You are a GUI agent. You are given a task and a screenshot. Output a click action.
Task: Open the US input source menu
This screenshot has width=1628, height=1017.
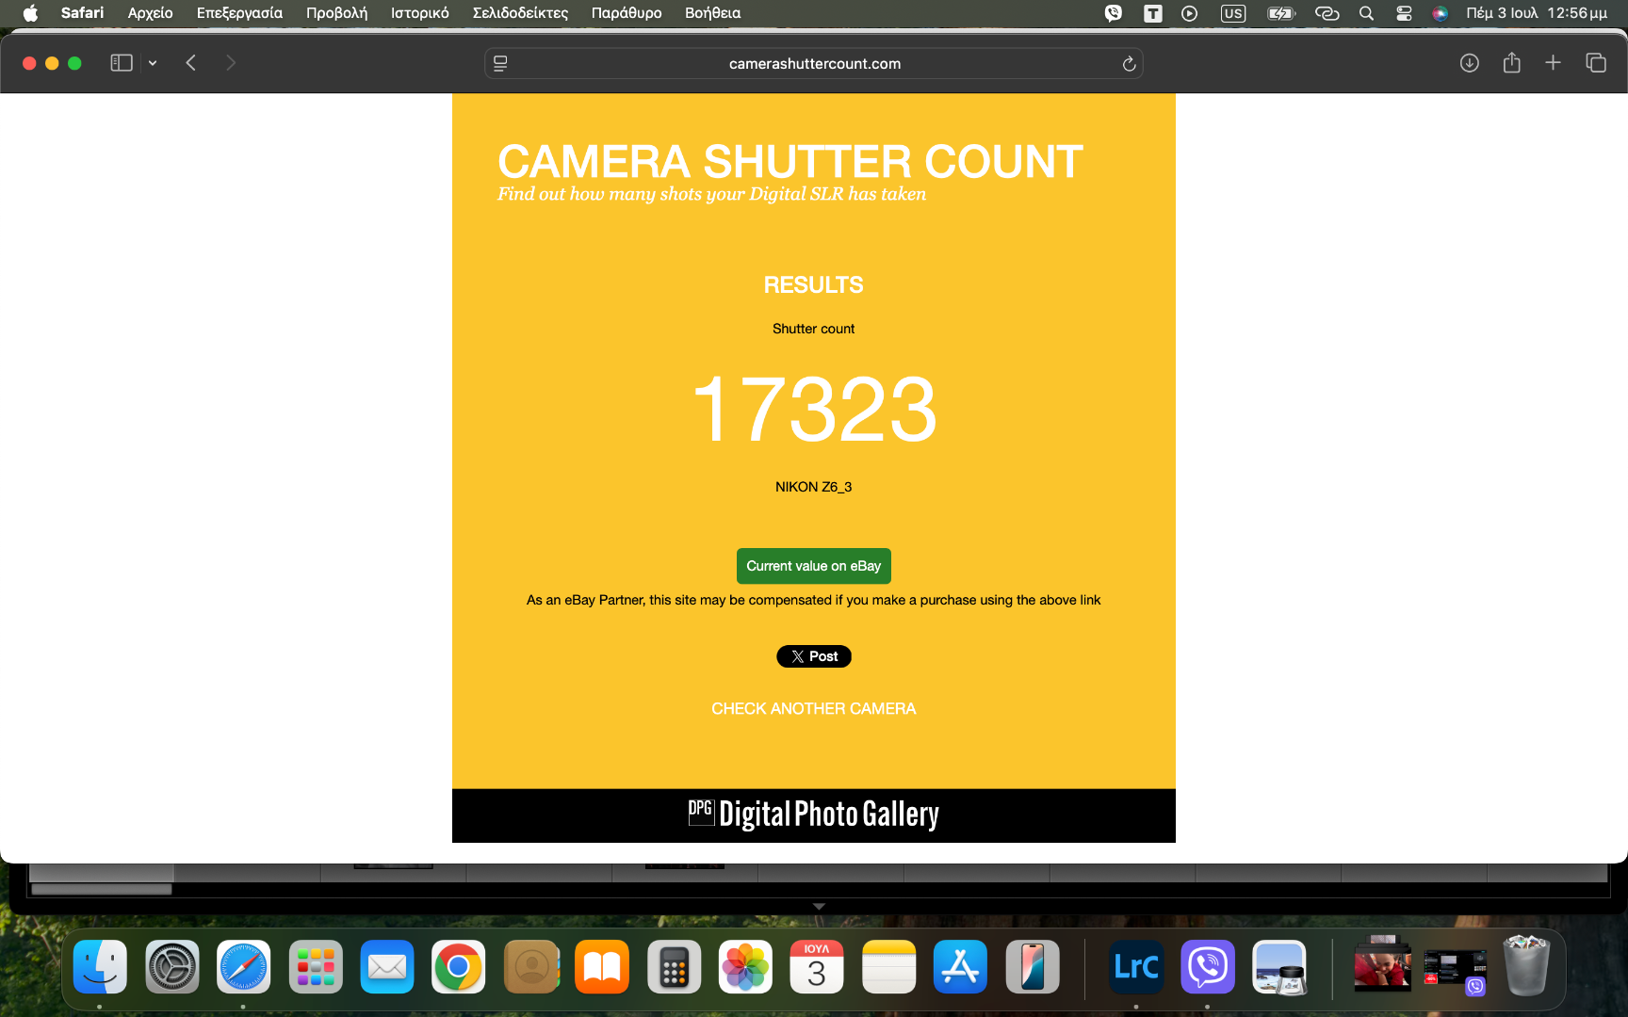click(1232, 13)
